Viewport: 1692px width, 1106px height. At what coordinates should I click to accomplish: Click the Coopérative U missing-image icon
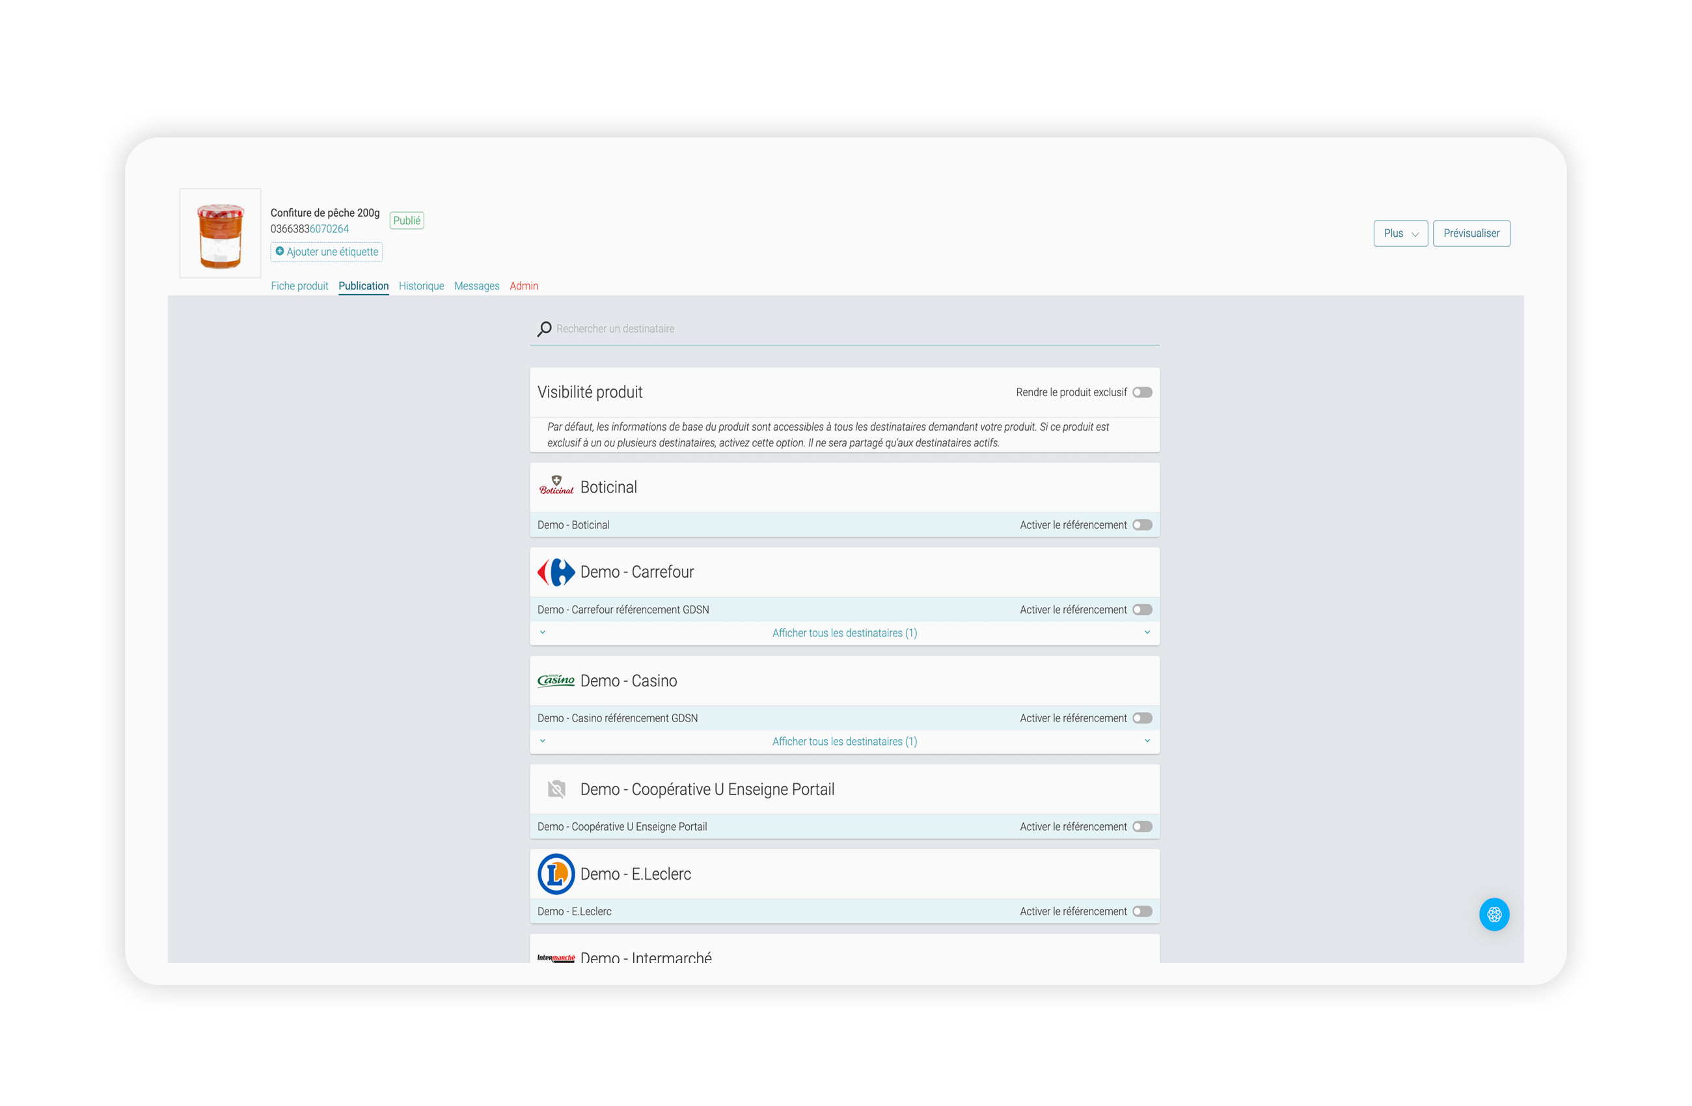coord(556,789)
